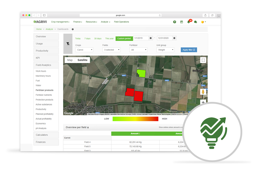This screenshot has height=177, width=261.
Task: Open end date calendar picker icon
Action: [x=174, y=38]
